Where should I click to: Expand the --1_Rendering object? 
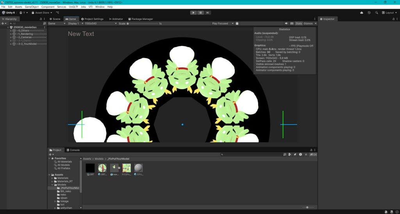11,34
